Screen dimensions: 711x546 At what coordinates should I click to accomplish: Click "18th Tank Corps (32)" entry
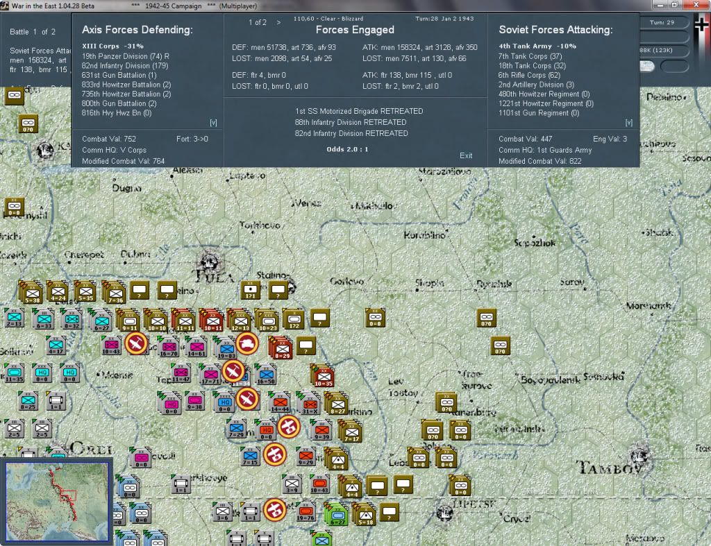532,66
